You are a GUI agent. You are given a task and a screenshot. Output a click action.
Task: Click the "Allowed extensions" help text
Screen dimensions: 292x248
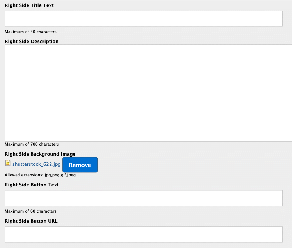coord(40,175)
